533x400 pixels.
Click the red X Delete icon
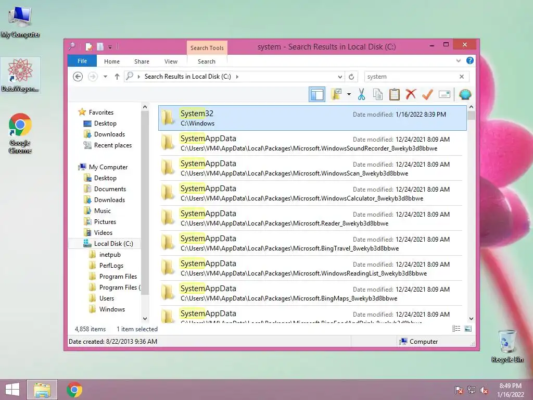[x=411, y=94]
